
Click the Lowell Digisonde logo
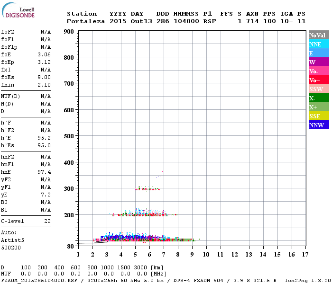[x=18, y=10]
